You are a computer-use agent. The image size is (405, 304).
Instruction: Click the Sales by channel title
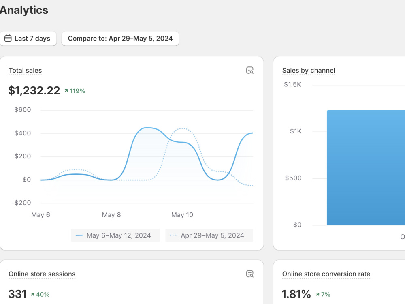click(309, 70)
